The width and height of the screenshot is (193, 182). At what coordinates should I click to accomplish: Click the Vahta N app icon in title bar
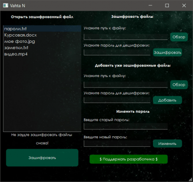point(6,5)
